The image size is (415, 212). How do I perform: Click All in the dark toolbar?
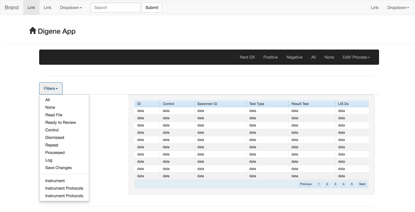(313, 57)
